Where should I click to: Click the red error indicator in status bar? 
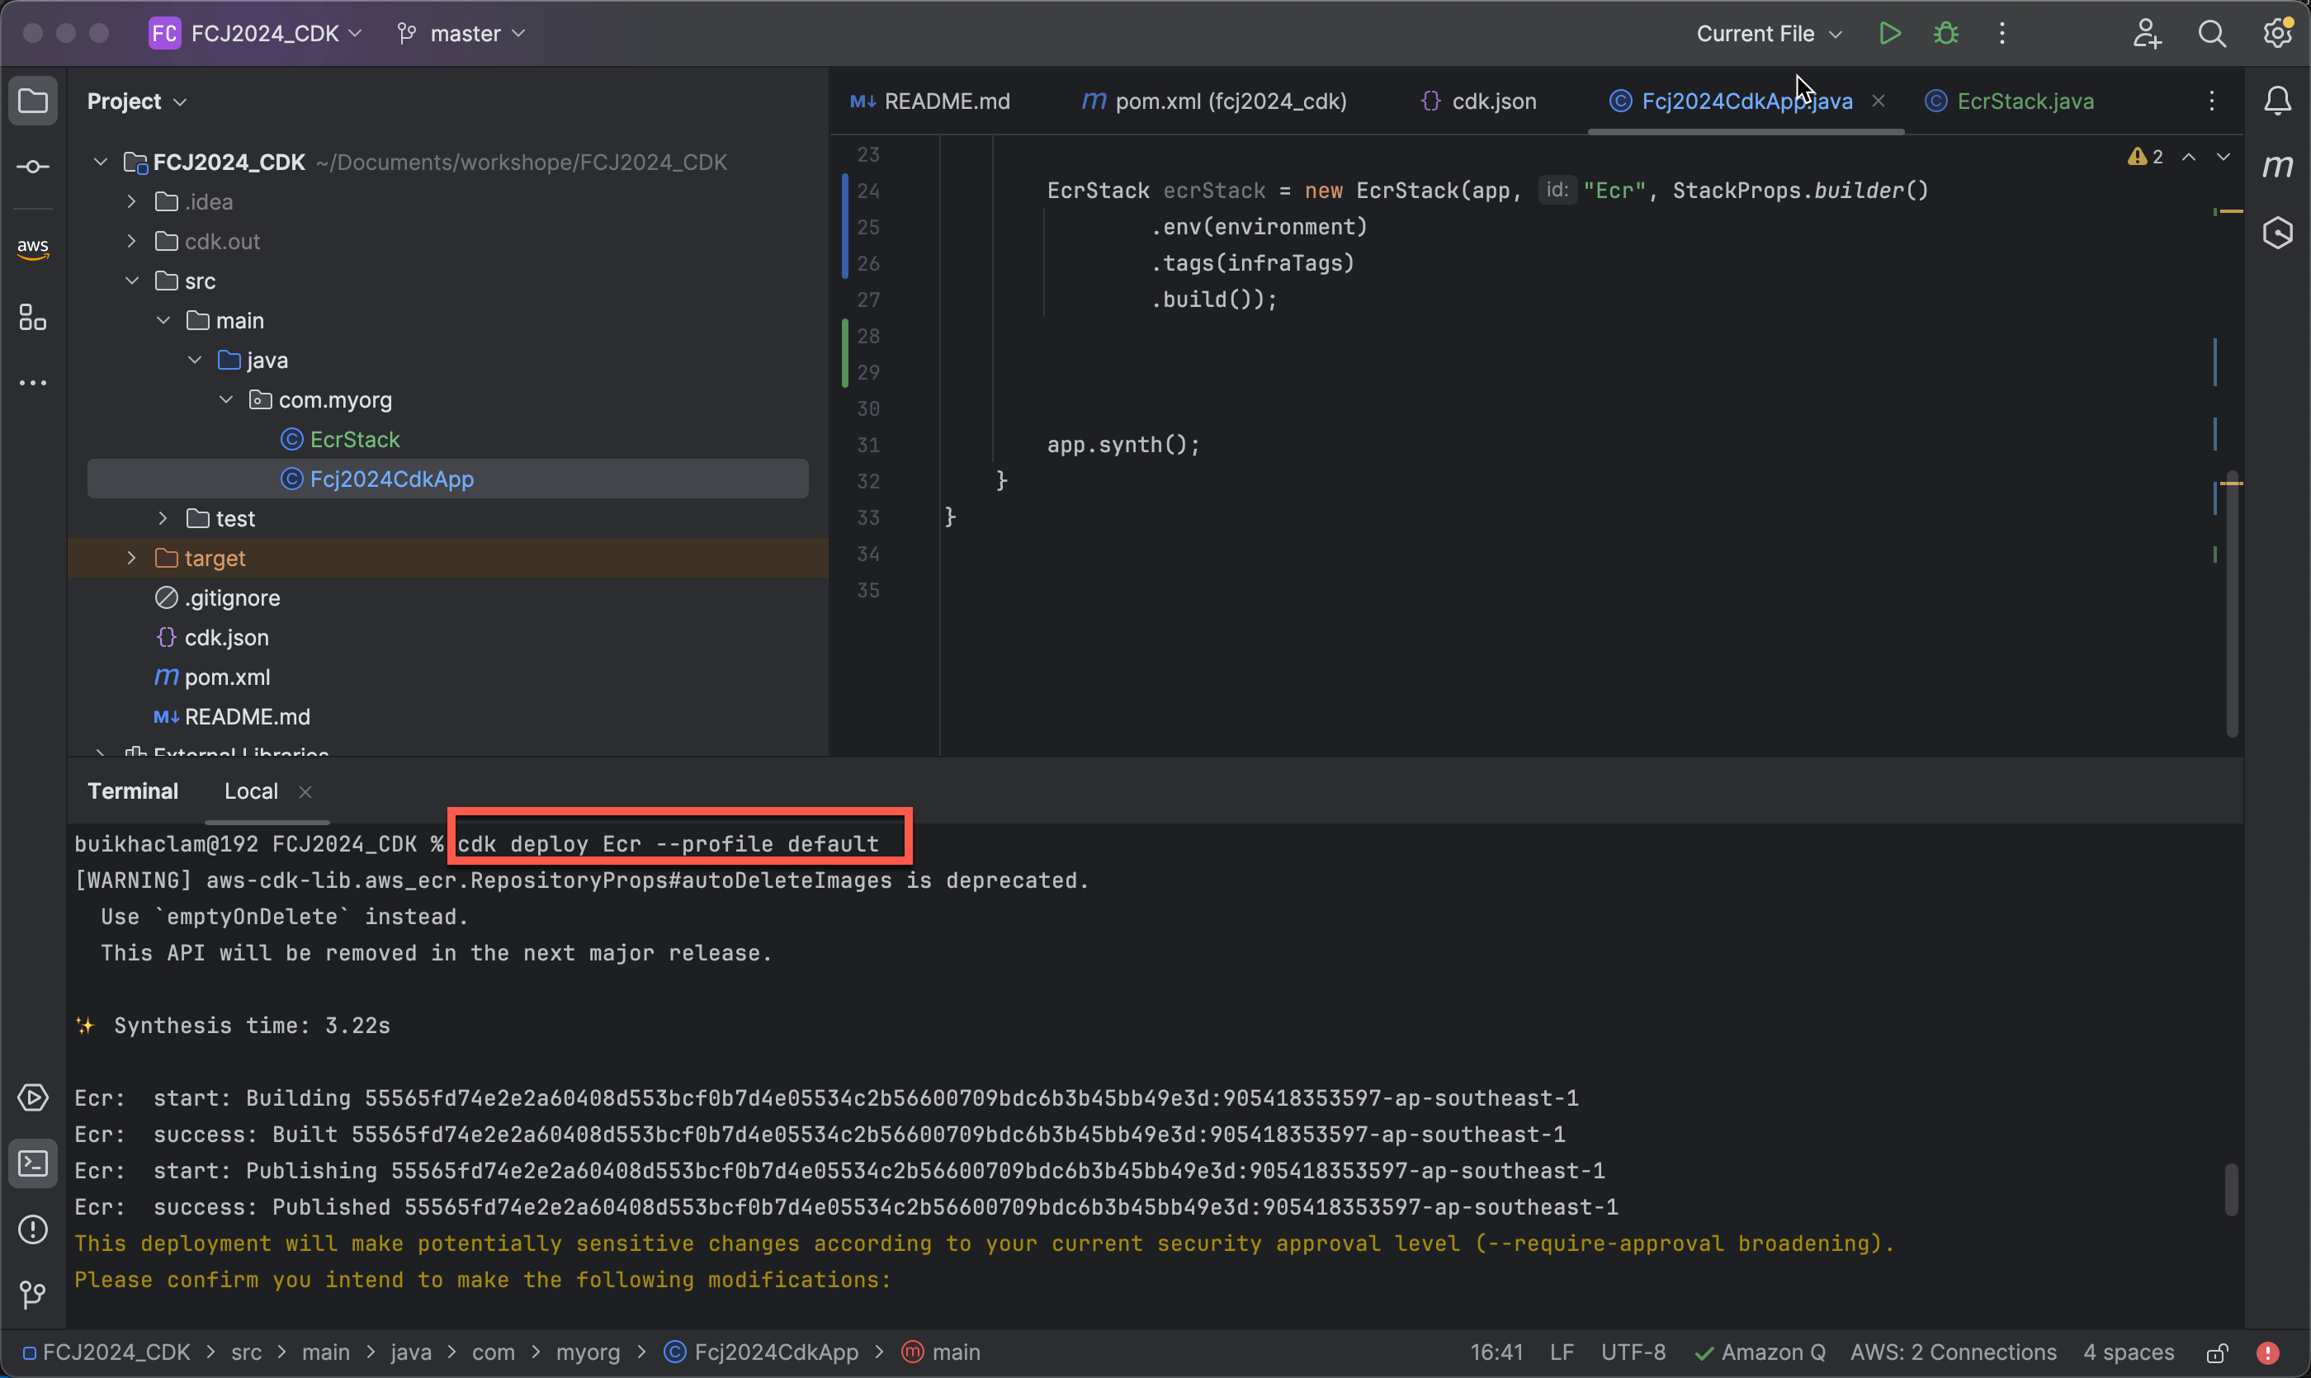(x=2267, y=1352)
